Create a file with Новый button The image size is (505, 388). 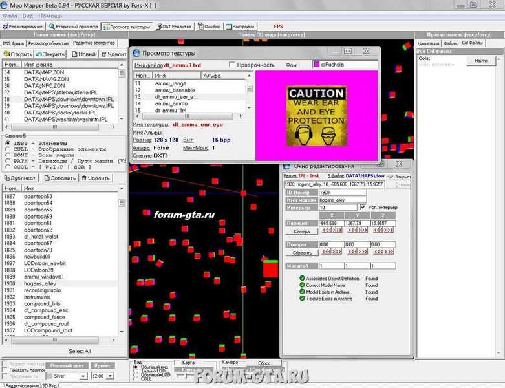84,54
